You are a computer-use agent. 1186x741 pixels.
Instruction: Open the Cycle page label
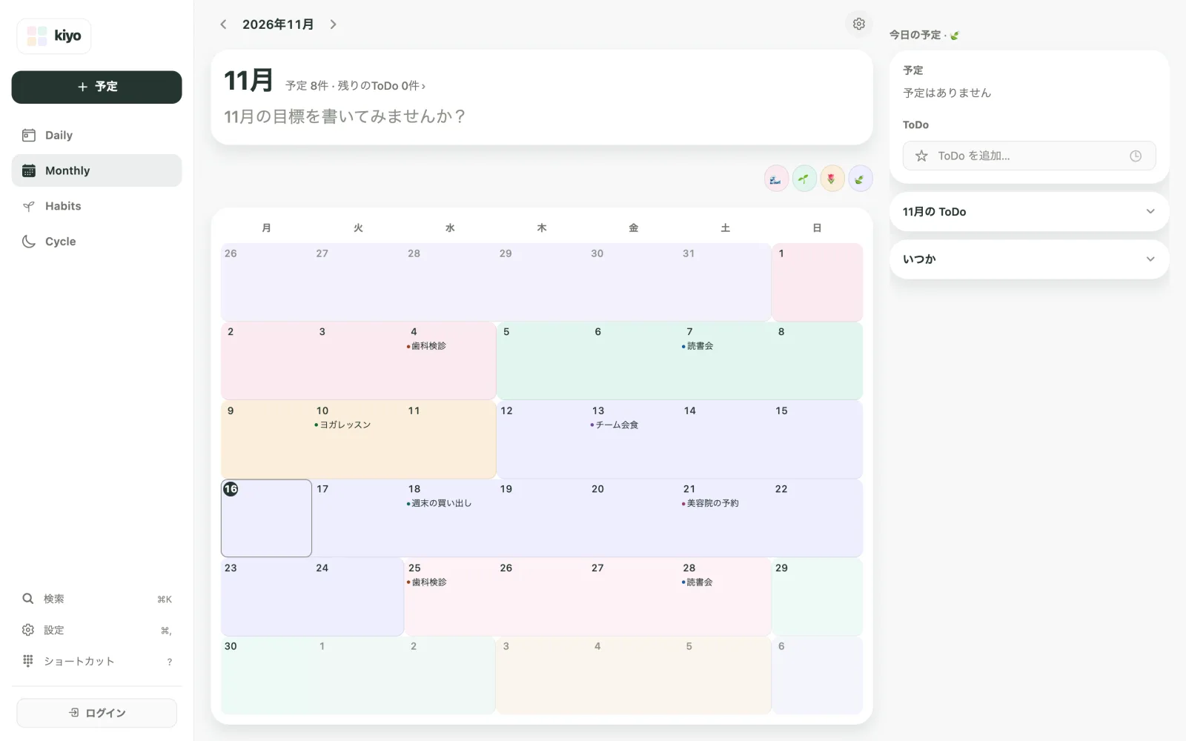click(60, 242)
